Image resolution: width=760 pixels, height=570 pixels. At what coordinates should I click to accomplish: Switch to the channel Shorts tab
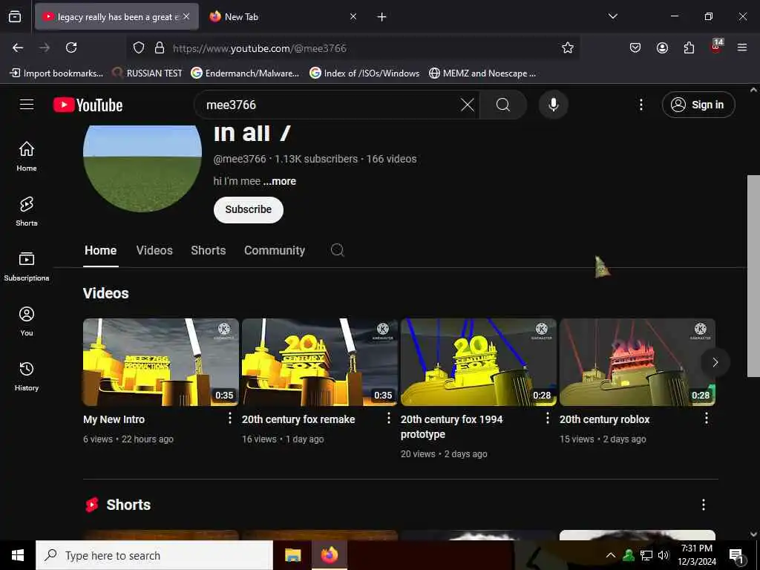(209, 251)
